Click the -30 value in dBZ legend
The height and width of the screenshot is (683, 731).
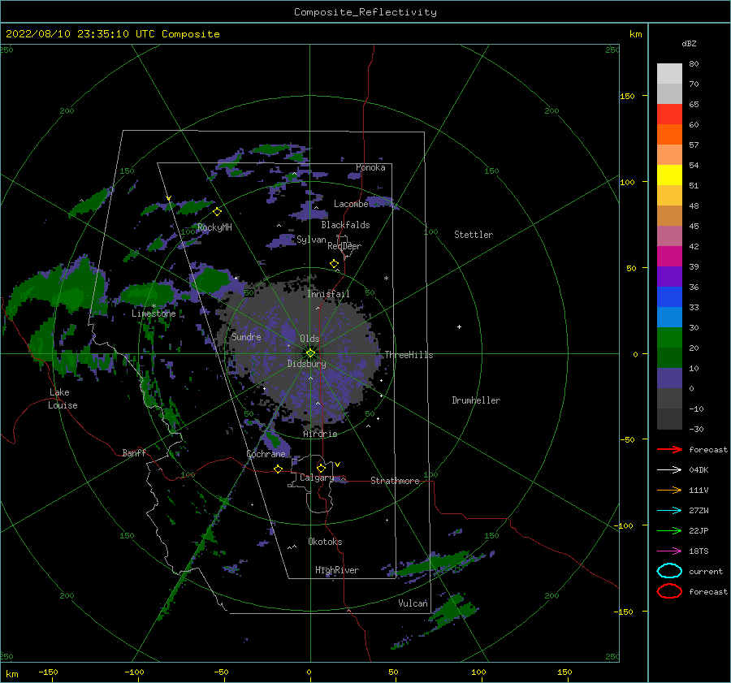[x=696, y=429]
